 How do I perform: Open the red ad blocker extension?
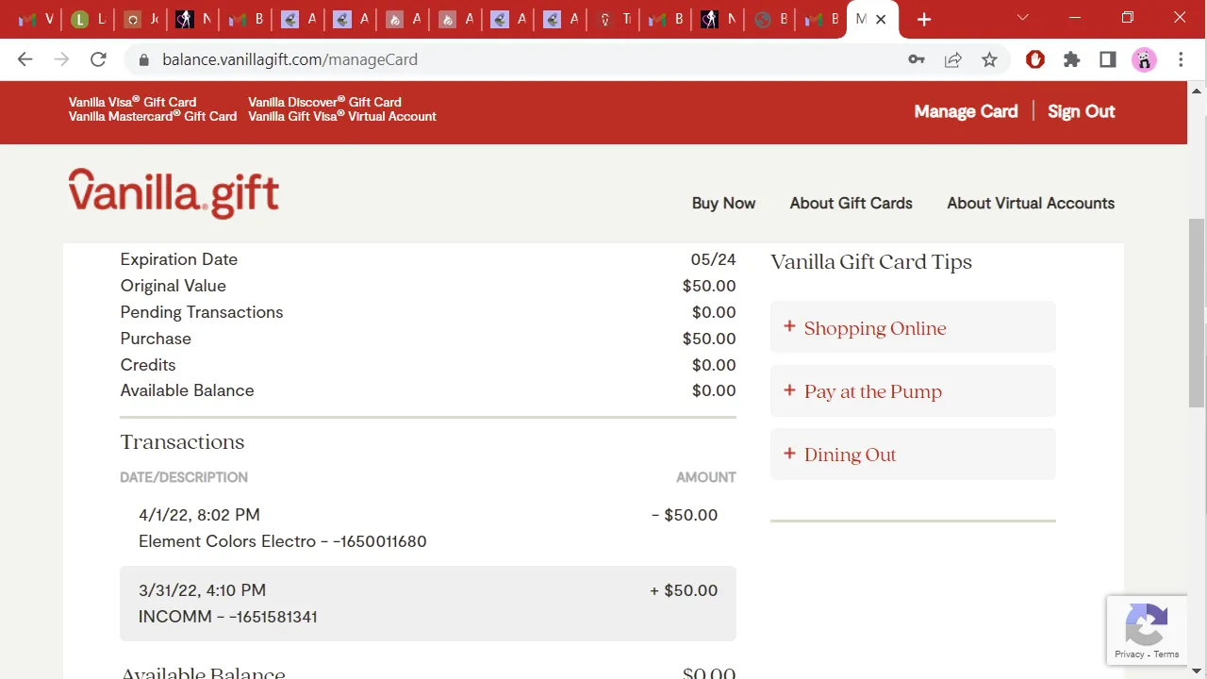tap(1035, 59)
